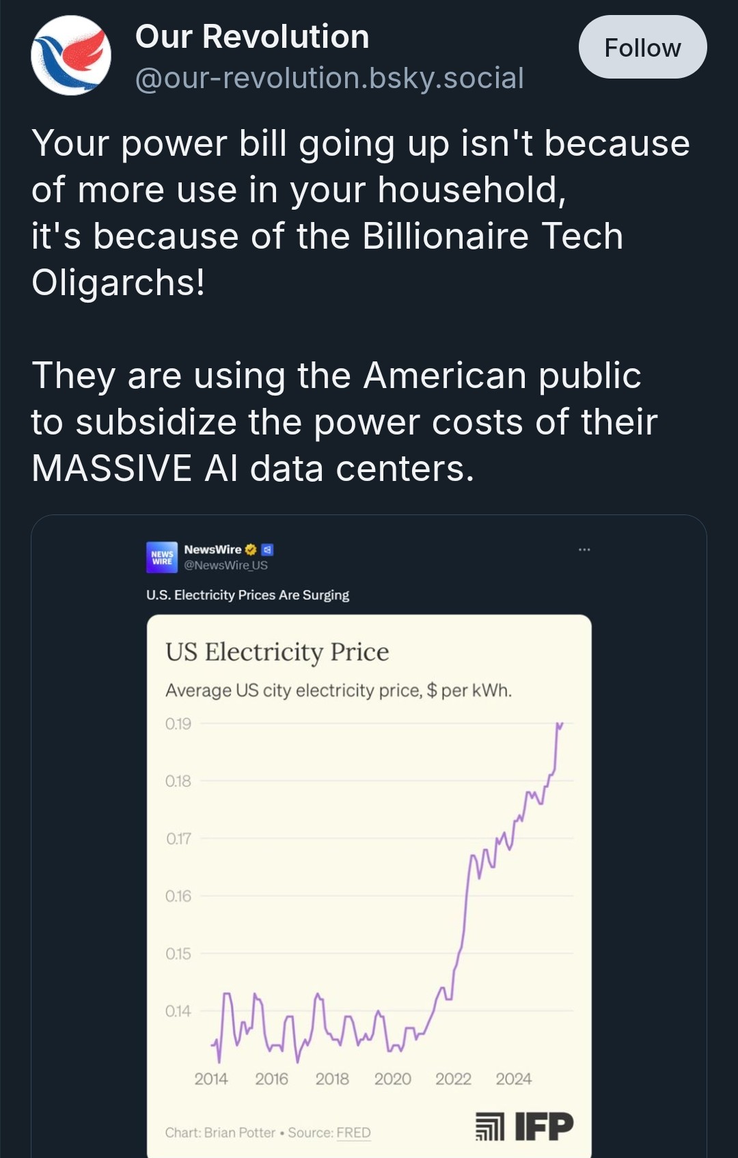This screenshot has width=738, height=1158.
Task: Click the blue square affiliation badge
Action: (x=267, y=549)
